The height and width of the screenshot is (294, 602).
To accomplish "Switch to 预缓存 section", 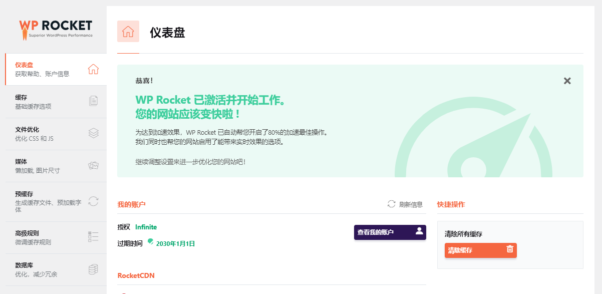I will point(56,202).
